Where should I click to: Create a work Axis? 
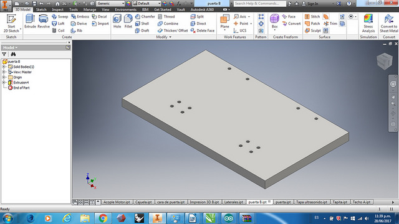[x=240, y=17]
